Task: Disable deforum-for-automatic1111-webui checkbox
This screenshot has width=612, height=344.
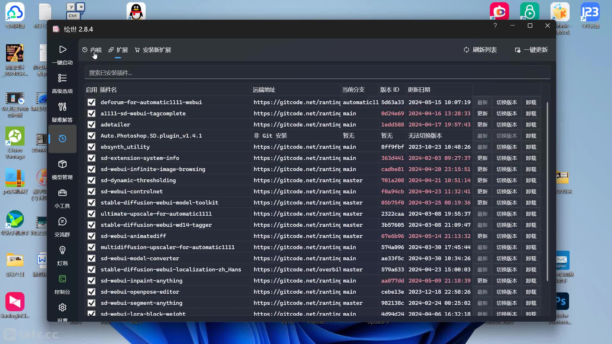Action: 91,102
